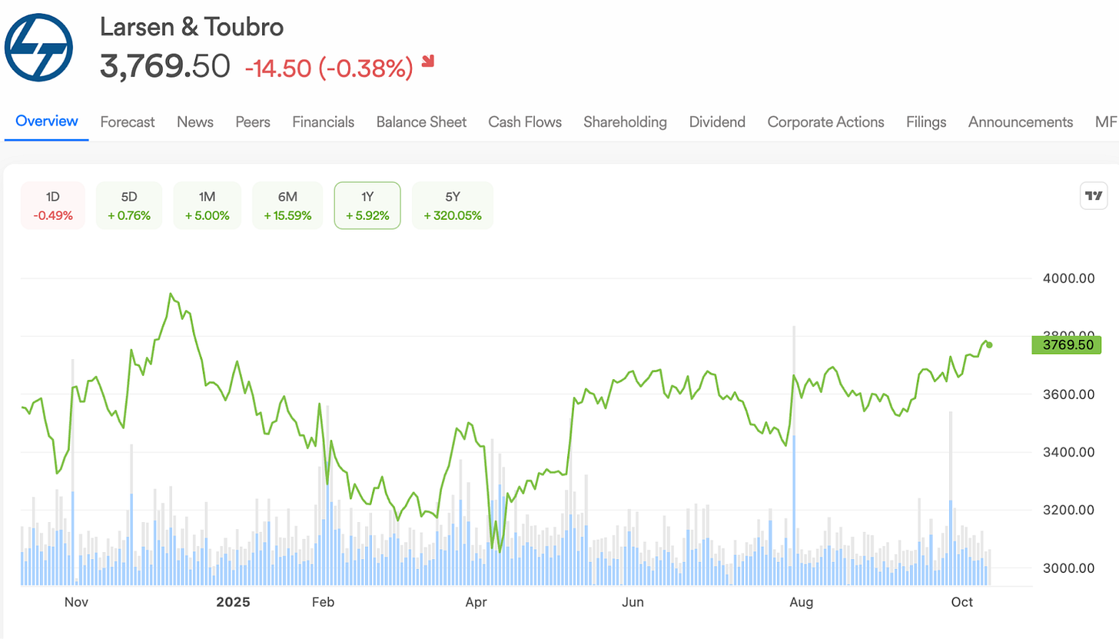Click the 3200.00 y-axis label
1119x639 pixels.
point(1068,511)
